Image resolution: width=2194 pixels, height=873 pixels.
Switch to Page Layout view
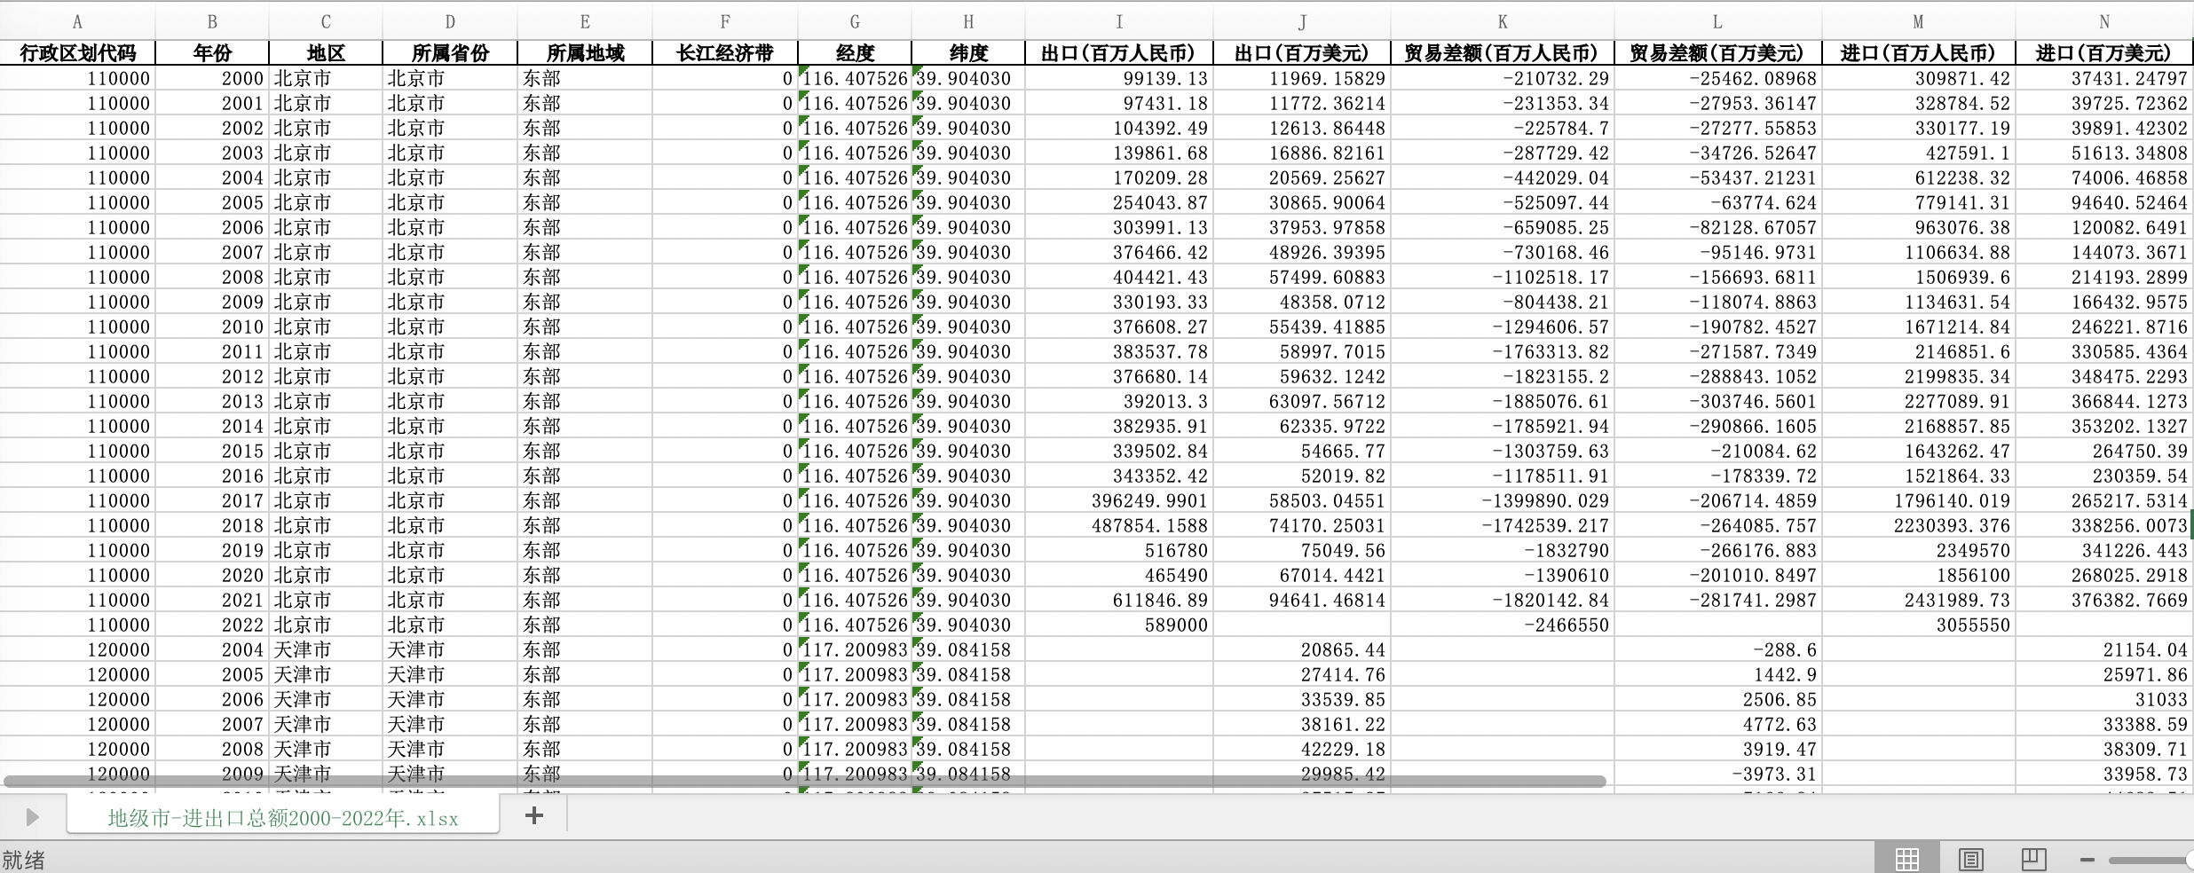(x=1970, y=858)
